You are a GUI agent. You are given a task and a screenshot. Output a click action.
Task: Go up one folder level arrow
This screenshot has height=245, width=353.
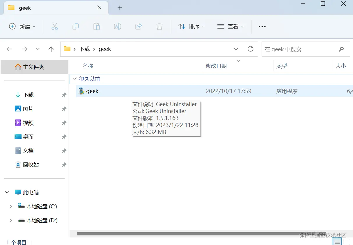[51, 49]
